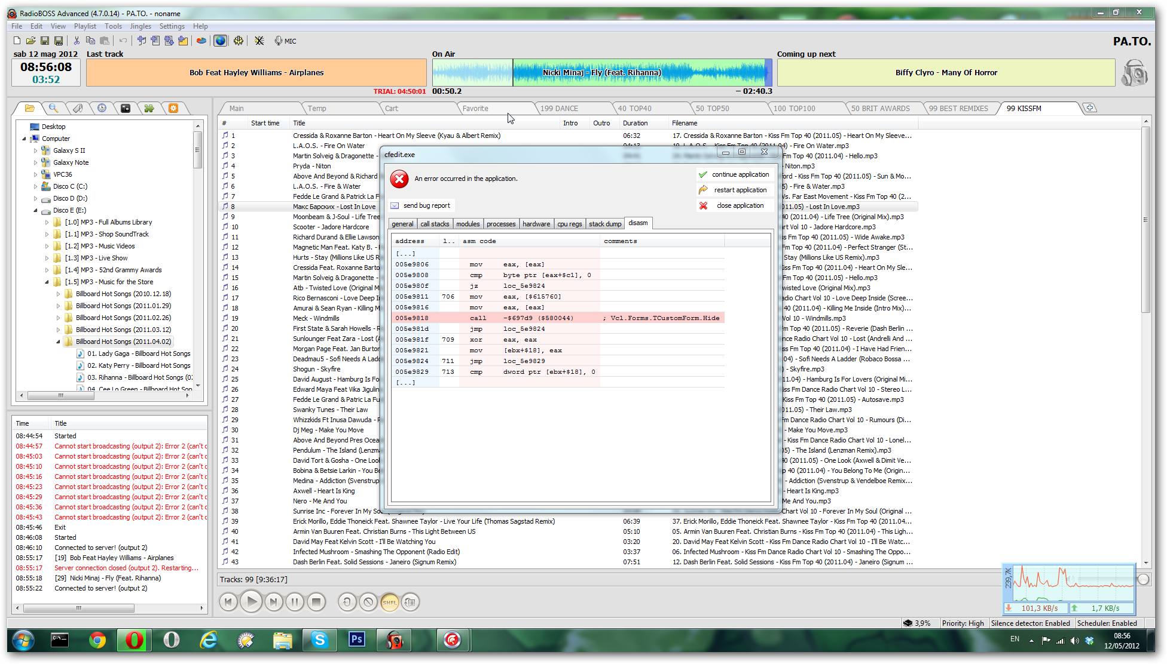
Task: Click send bug report button
Action: click(x=421, y=205)
